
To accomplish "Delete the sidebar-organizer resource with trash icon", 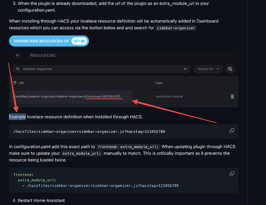I will point(232,97).
